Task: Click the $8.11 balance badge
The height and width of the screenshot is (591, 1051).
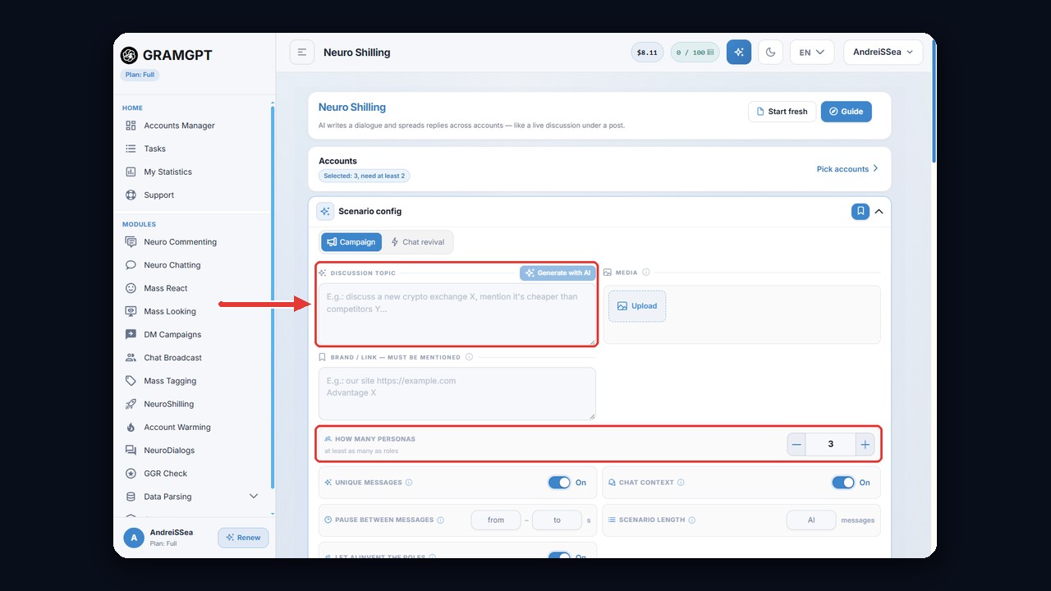Action: 647,53
